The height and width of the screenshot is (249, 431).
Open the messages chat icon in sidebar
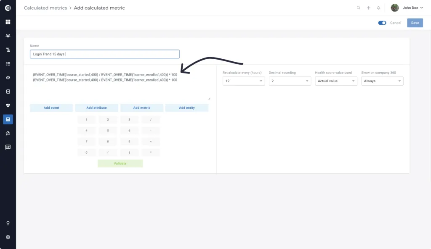(x=8, y=147)
